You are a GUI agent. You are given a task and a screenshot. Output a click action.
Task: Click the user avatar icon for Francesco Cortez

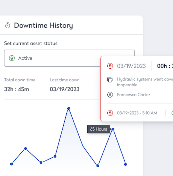110,94
